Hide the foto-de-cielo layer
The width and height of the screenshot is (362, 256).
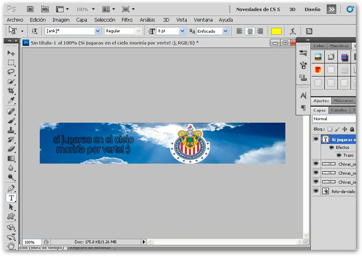(x=316, y=191)
